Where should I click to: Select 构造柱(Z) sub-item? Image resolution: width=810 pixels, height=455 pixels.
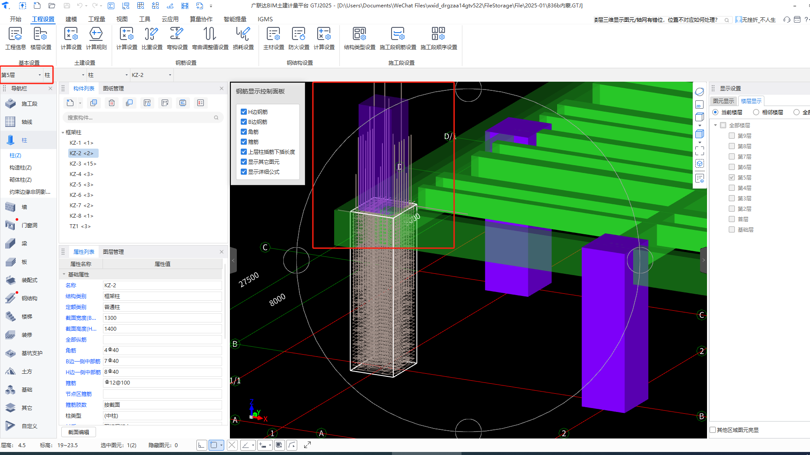point(20,168)
